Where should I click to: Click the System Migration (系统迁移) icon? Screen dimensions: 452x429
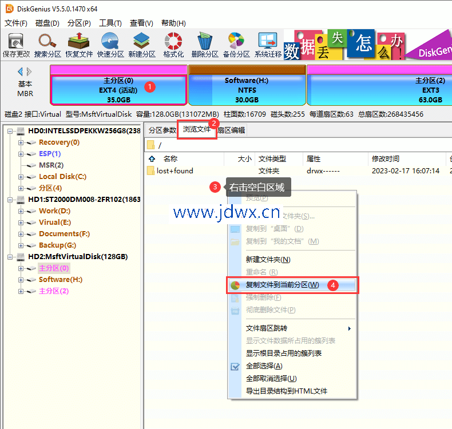coord(268,45)
